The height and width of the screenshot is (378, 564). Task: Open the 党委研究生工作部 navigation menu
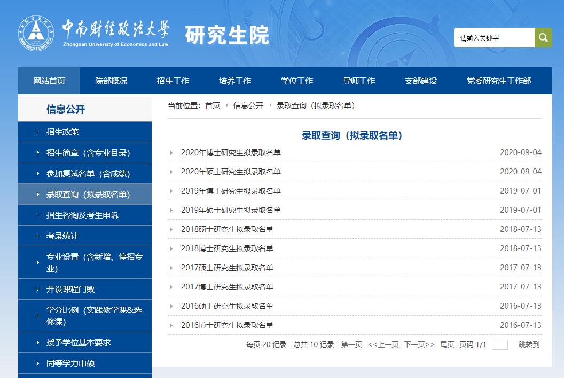[499, 81]
